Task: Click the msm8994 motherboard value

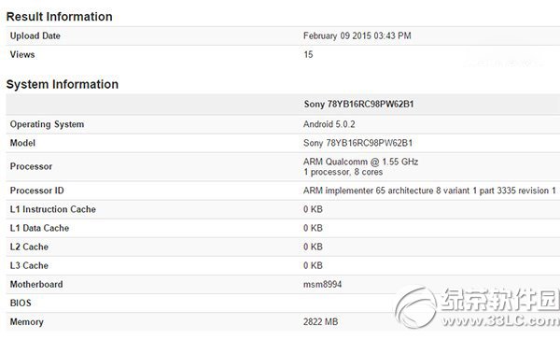Action: pos(323,284)
